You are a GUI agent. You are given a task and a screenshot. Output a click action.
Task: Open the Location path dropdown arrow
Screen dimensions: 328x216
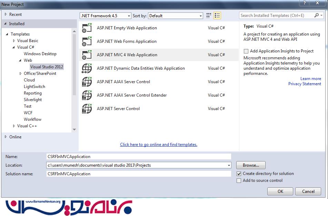tap(229, 165)
